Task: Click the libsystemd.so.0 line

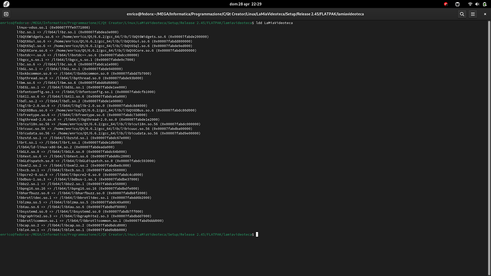Action: tap(80, 211)
